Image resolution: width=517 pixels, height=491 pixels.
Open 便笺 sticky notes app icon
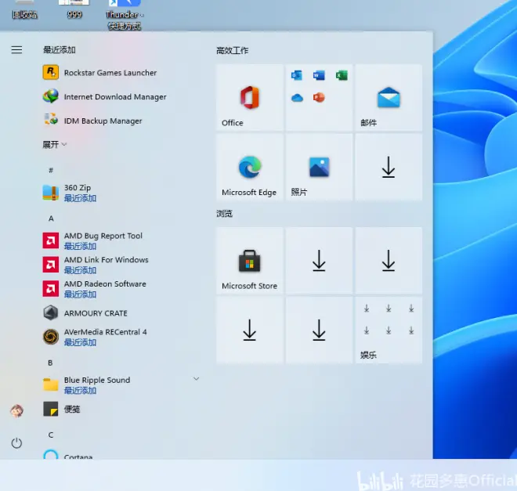click(51, 409)
